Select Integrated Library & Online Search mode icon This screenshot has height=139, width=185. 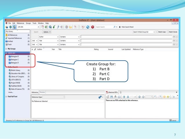coord(14,27)
